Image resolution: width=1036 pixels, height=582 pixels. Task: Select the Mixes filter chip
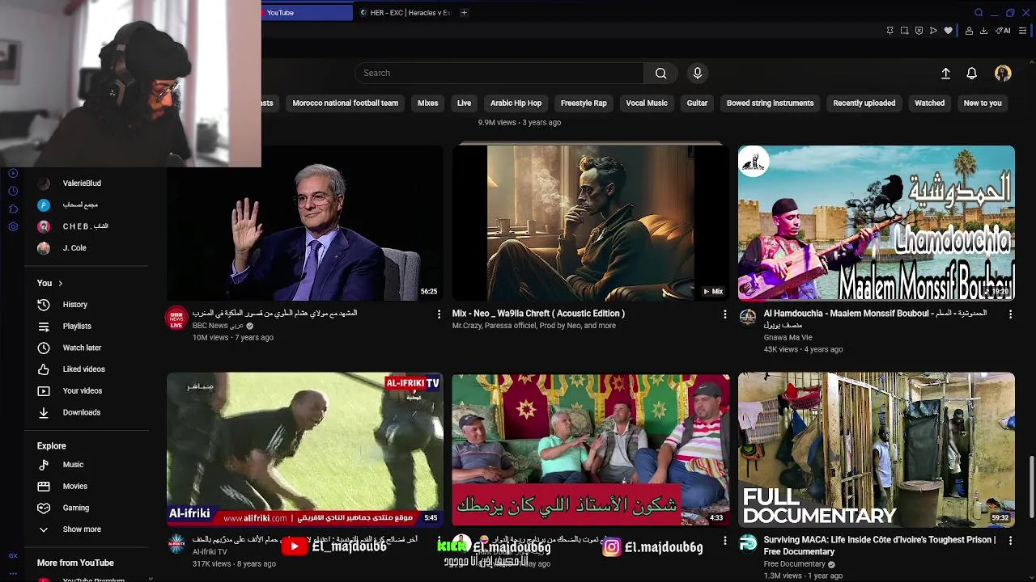pyautogui.click(x=427, y=103)
